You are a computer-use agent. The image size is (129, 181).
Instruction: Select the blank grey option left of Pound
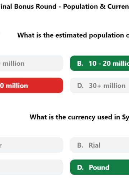coord(32,167)
